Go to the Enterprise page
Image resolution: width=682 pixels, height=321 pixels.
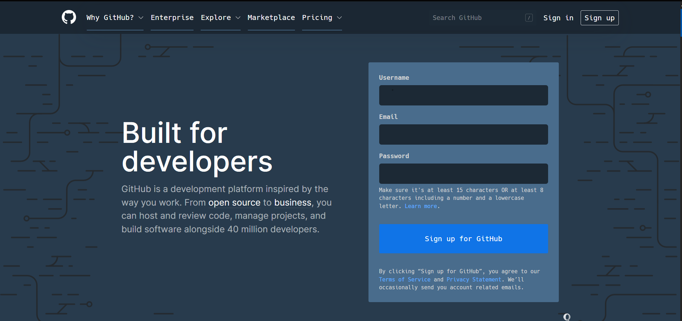point(172,18)
